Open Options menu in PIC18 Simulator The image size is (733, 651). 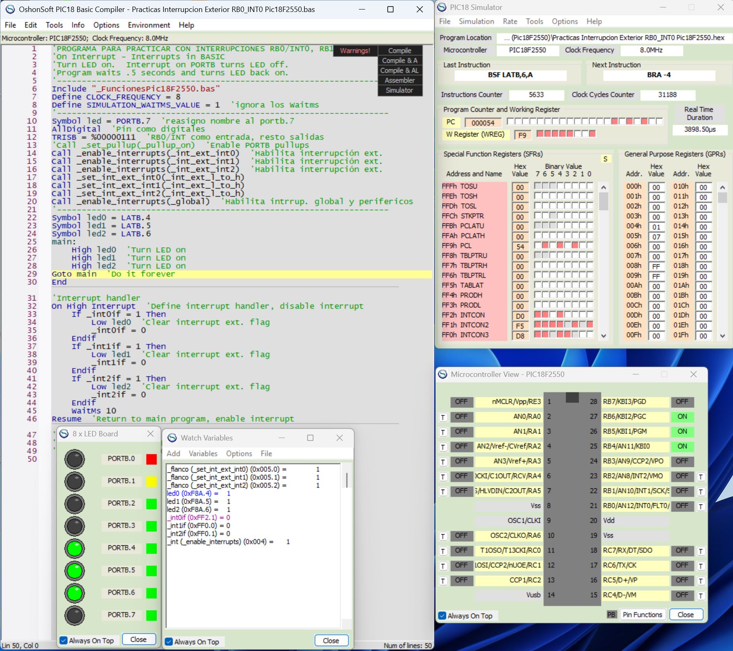[x=565, y=21]
